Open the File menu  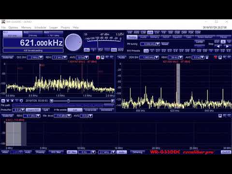[3, 28]
